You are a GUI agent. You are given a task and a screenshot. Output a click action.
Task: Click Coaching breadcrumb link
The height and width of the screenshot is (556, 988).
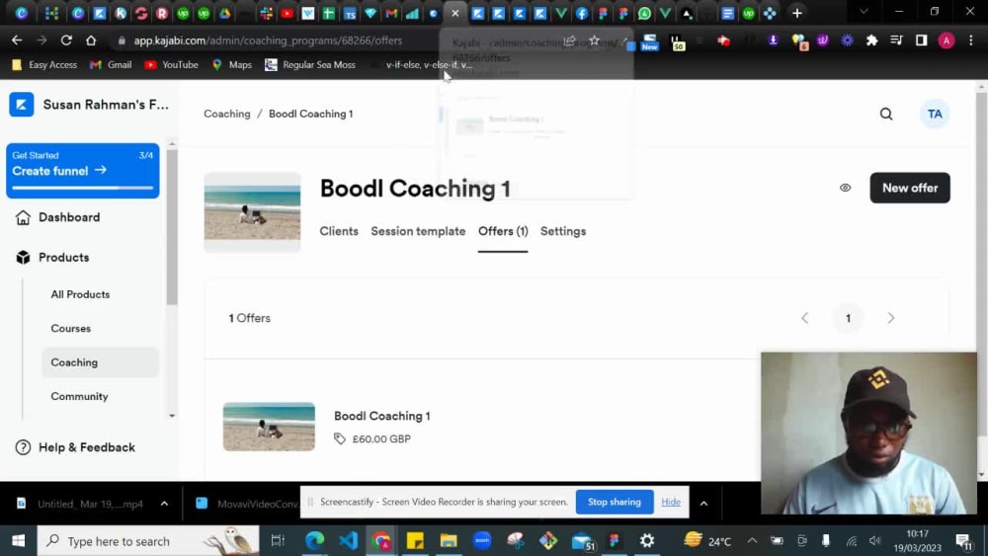[x=227, y=114]
